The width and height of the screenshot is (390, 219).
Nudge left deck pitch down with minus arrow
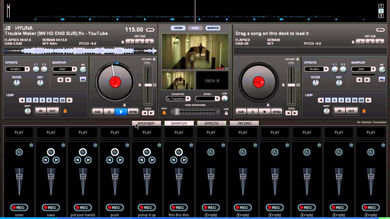click(x=145, y=113)
